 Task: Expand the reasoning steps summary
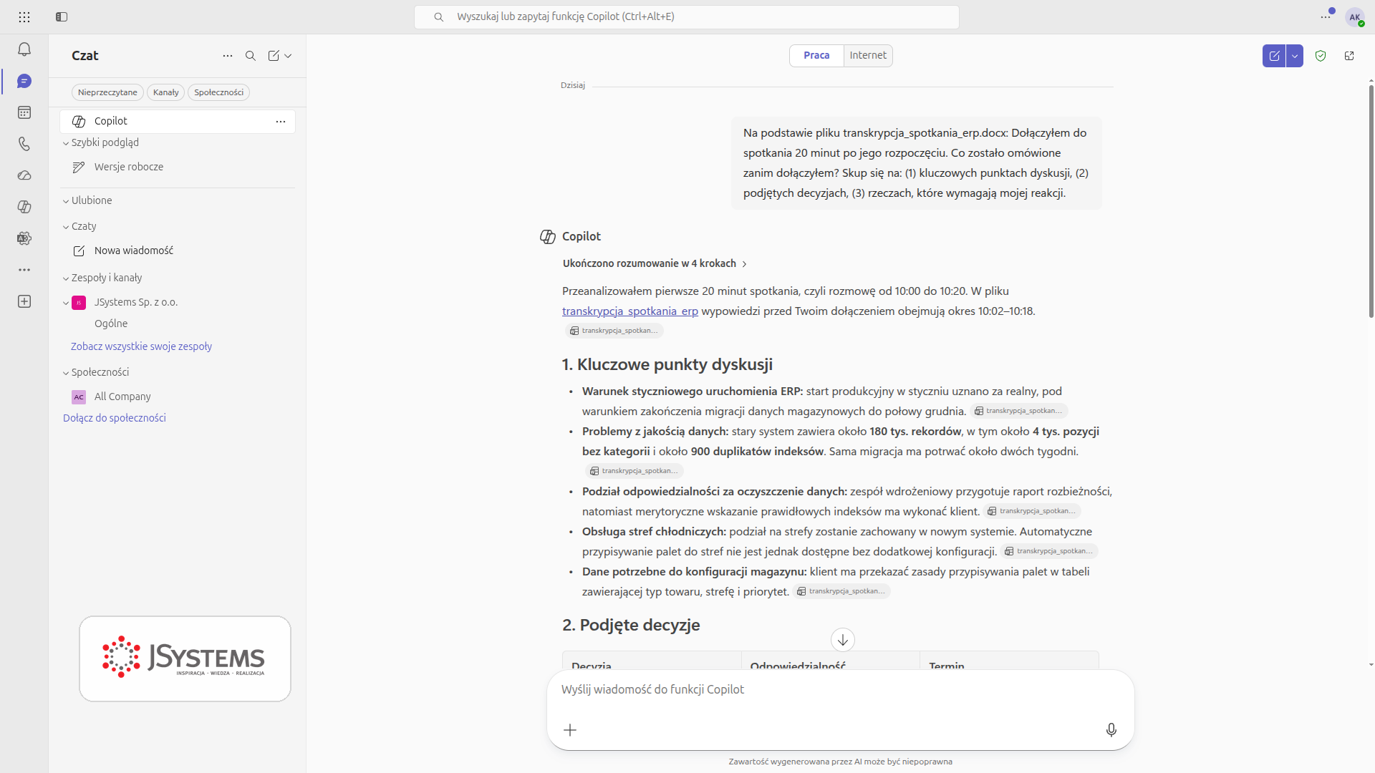[x=655, y=264]
